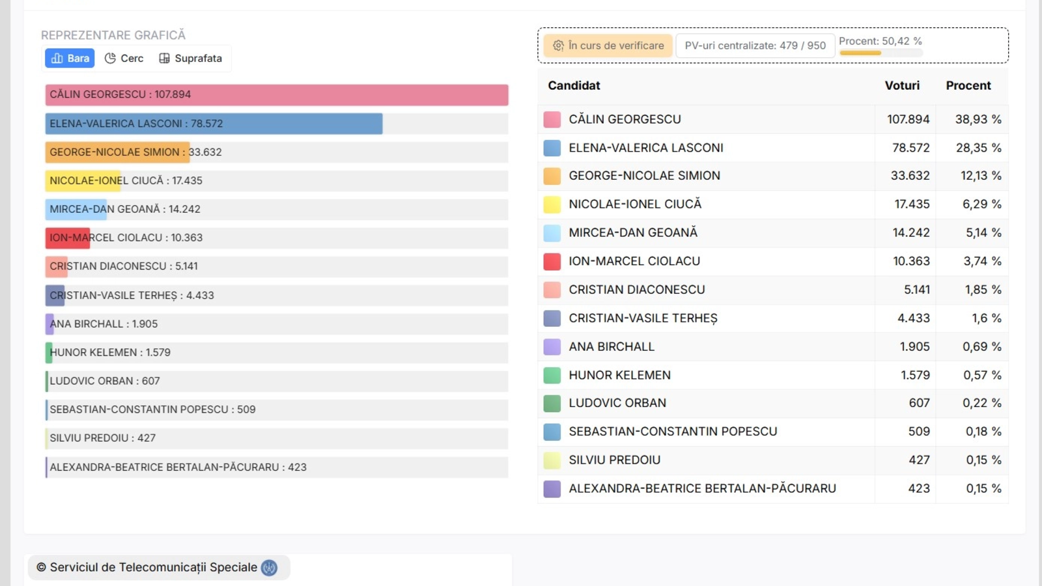Click the pie chart icon in Cerc
1042x586 pixels.
[110, 59]
